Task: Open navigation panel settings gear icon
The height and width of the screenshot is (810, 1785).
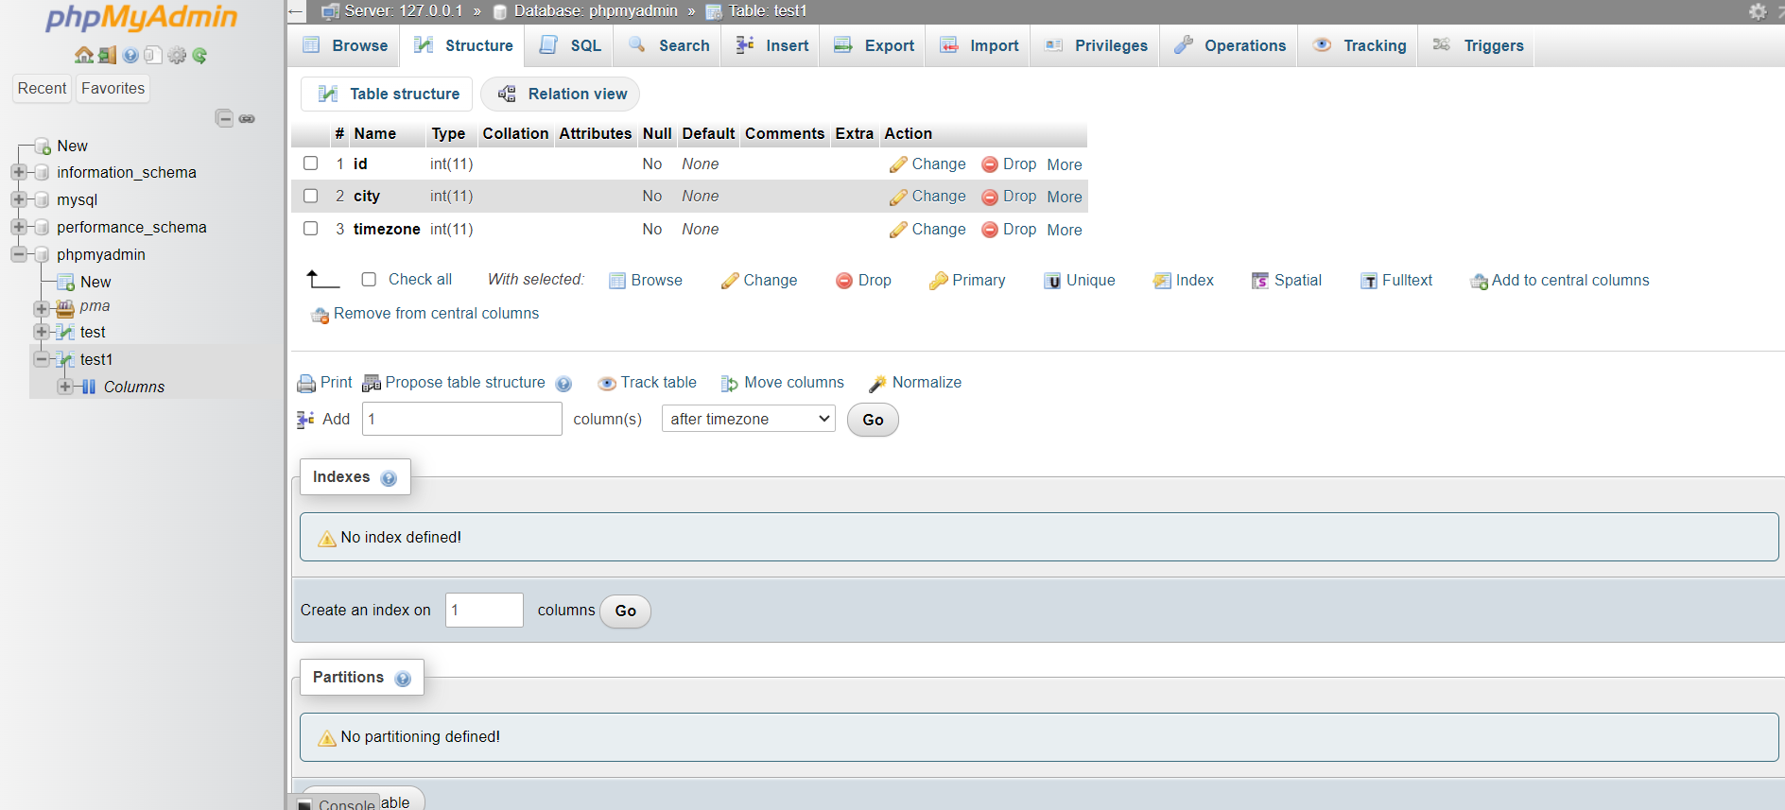Action: (x=177, y=56)
